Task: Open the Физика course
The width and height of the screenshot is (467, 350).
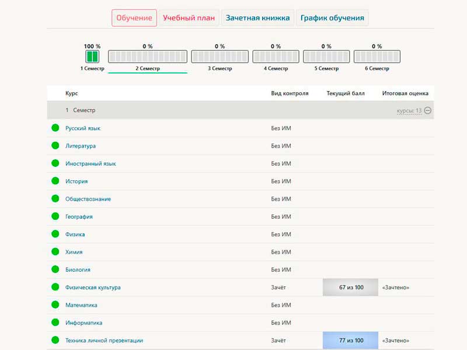Action: pos(75,235)
